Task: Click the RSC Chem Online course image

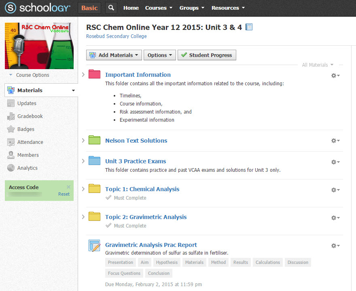Action: point(39,46)
